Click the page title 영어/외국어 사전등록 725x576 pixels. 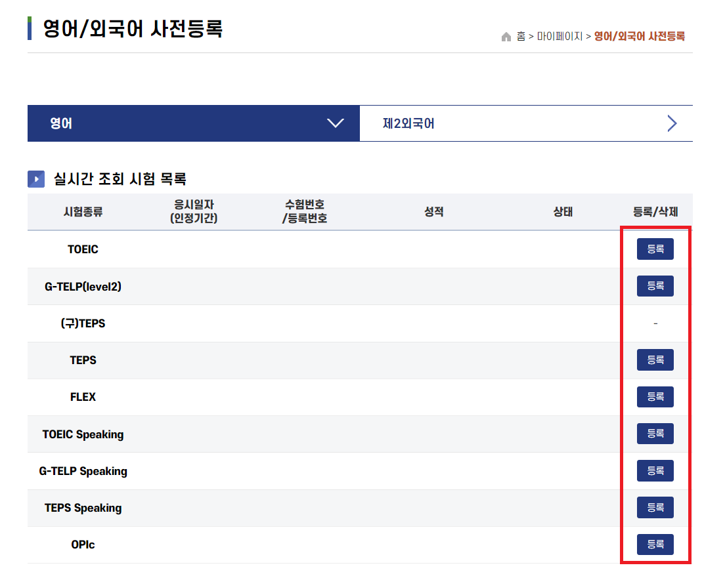(133, 29)
